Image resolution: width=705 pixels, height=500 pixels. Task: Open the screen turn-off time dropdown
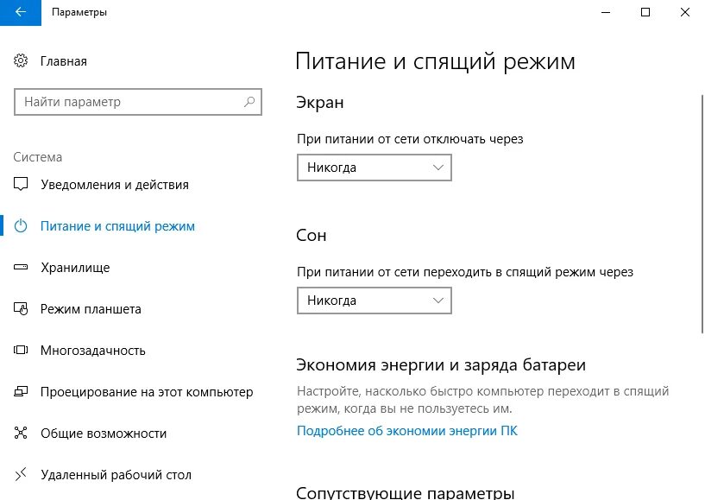point(374,168)
